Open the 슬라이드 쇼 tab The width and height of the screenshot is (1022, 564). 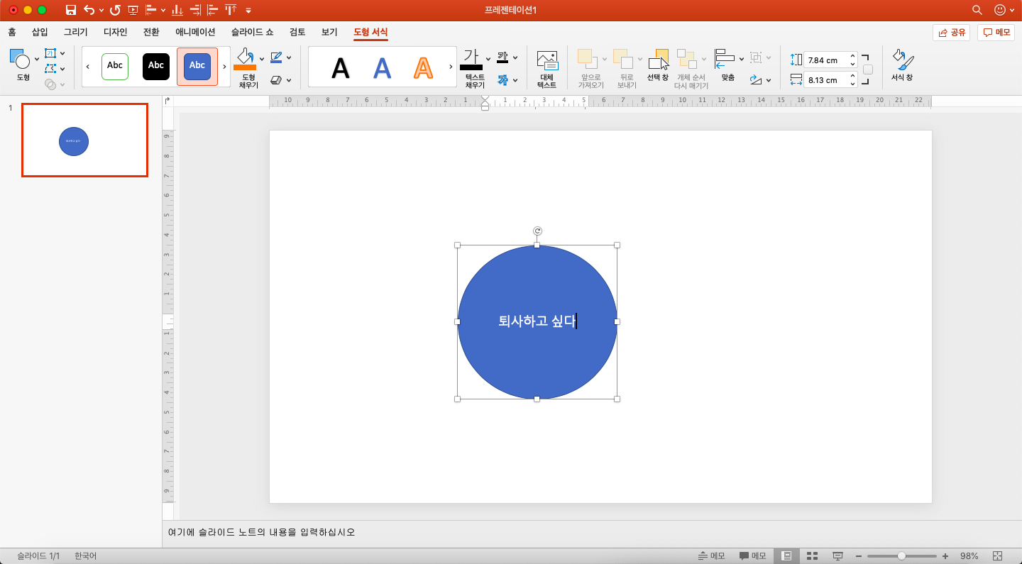[x=252, y=32]
